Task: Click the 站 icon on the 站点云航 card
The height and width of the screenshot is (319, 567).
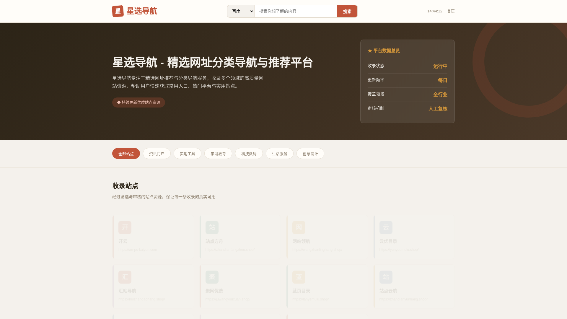Action: click(x=386, y=277)
